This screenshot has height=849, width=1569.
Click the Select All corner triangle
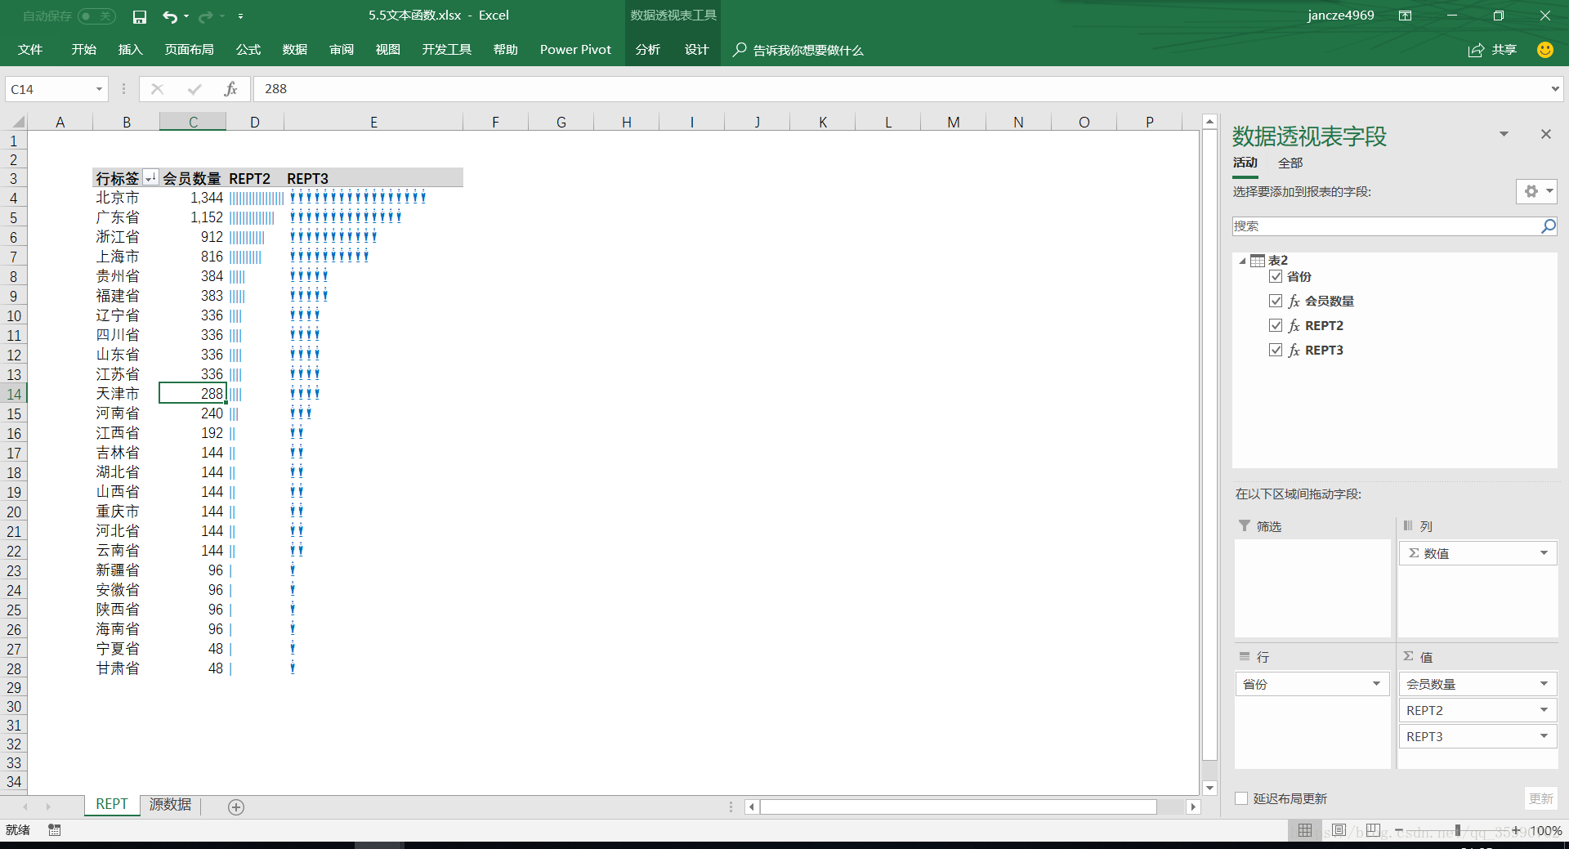click(x=17, y=122)
